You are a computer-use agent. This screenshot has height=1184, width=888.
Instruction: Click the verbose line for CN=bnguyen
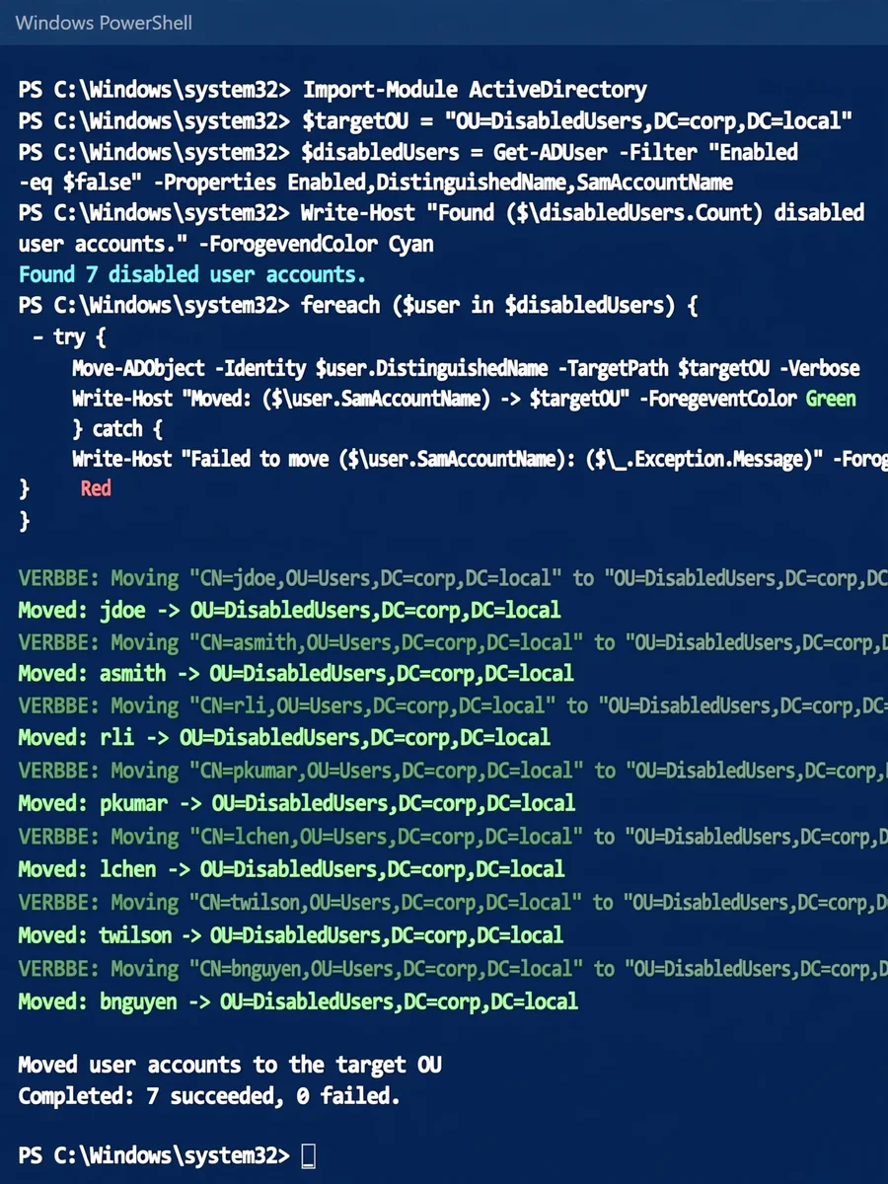[453, 969]
